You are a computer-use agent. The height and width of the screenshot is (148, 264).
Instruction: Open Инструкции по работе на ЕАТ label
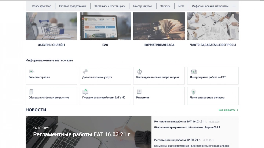click(208, 77)
